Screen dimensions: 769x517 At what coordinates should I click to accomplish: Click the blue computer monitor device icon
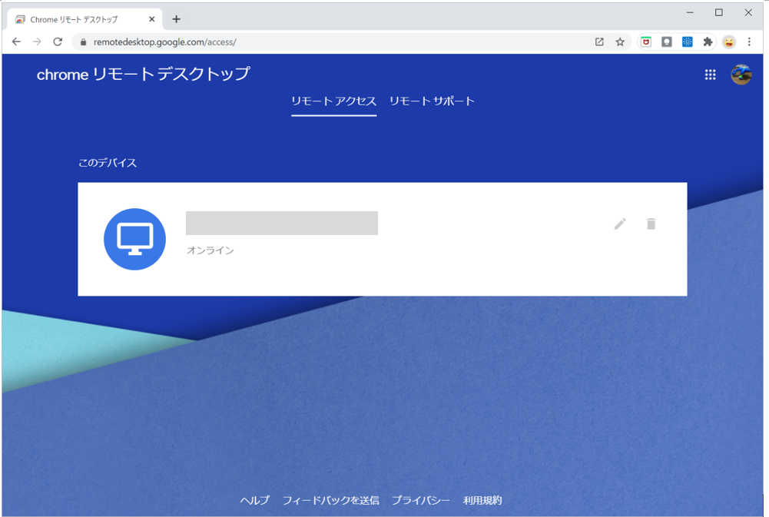[x=135, y=240]
